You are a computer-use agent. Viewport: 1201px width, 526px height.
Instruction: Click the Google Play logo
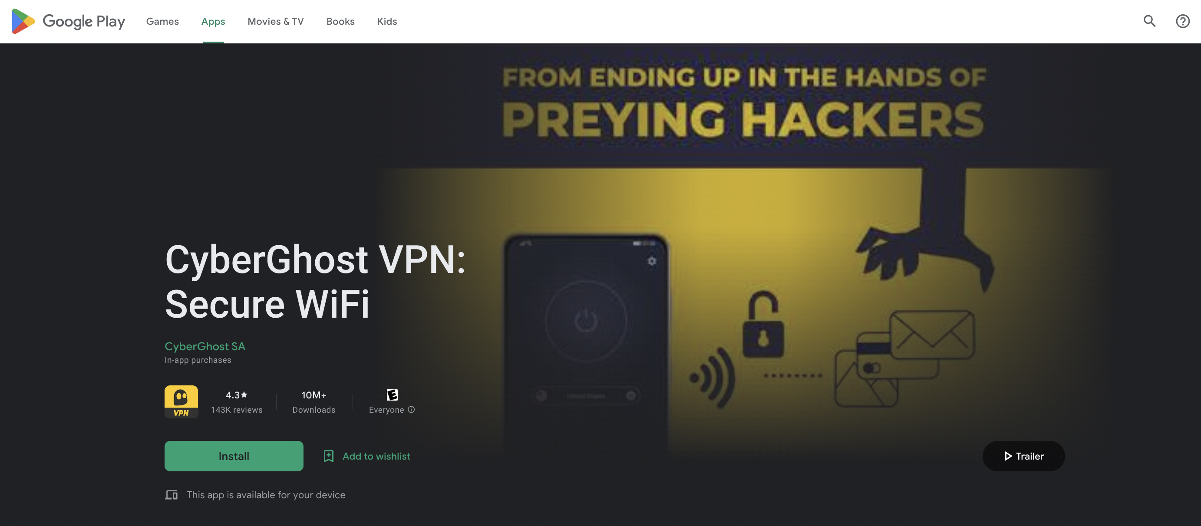pyautogui.click(x=69, y=21)
